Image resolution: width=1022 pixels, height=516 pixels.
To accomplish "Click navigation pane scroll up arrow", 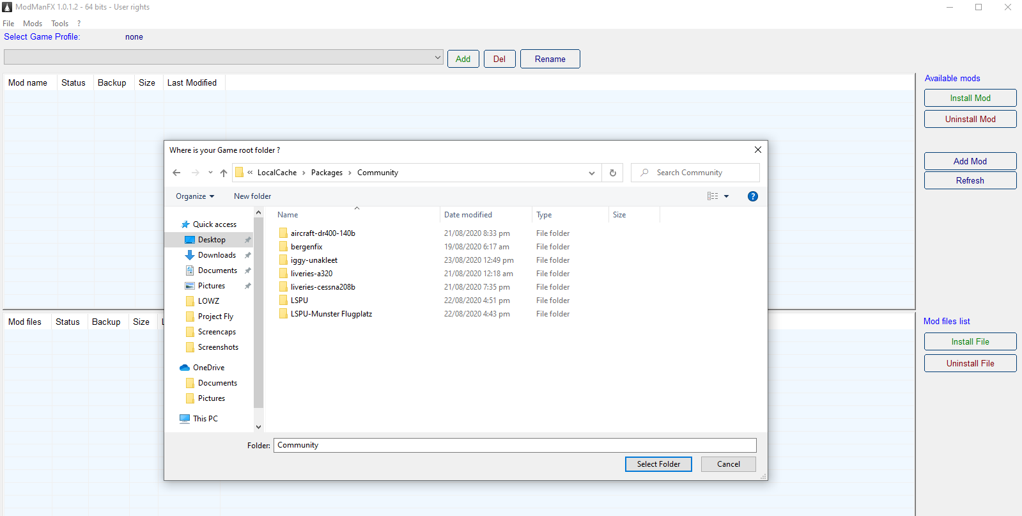I will click(x=258, y=212).
